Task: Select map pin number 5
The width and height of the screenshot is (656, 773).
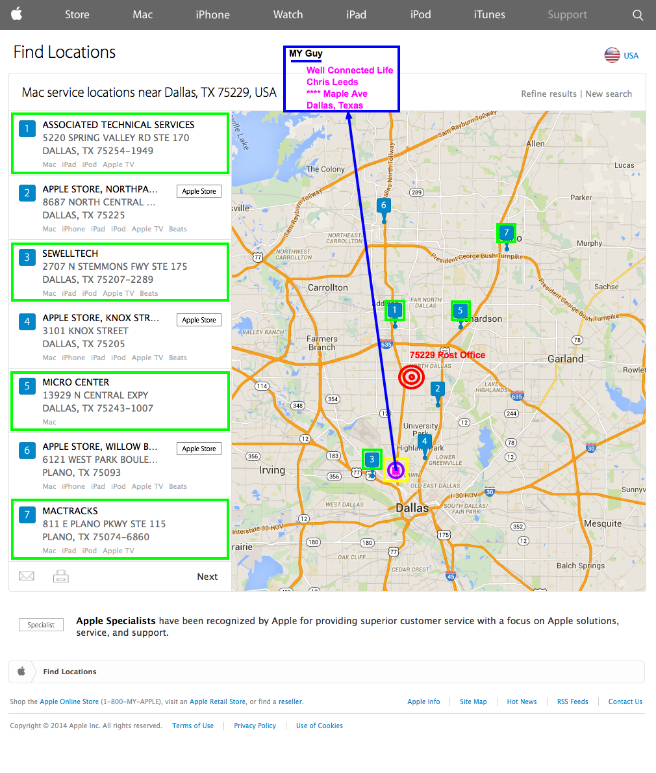Action: click(460, 311)
